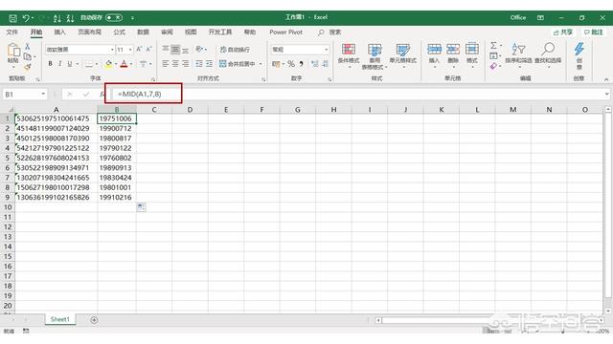Click the Clear eraser icon
The image size is (613, 344).
[x=494, y=66]
